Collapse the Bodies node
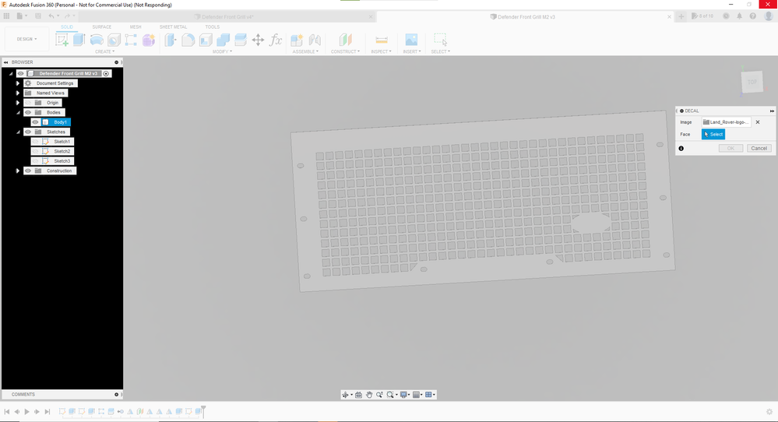The height and width of the screenshot is (422, 778). [18, 113]
